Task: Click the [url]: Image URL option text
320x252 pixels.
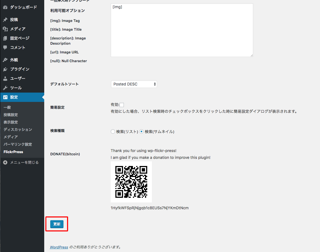Action: coord(65,52)
